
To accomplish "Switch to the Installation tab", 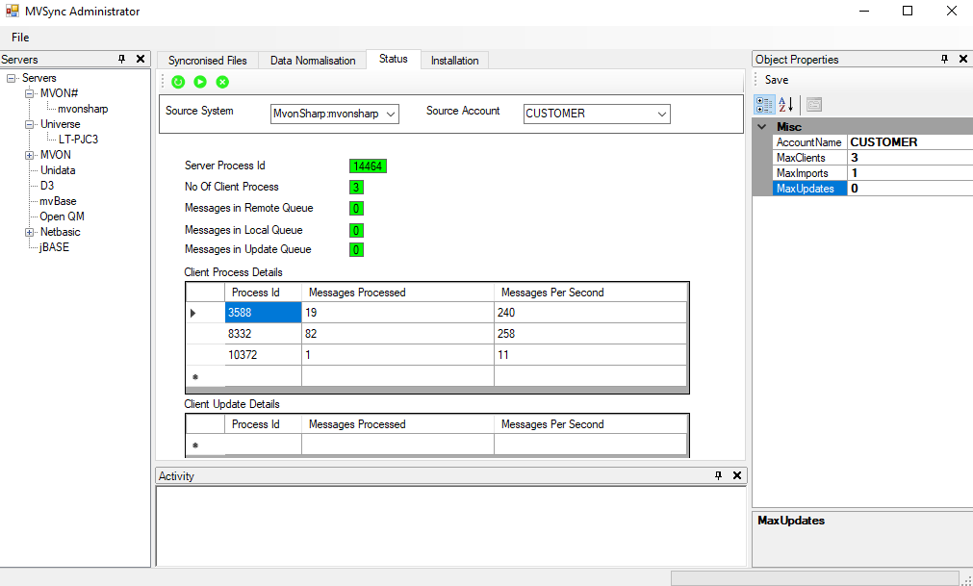I will coord(455,61).
